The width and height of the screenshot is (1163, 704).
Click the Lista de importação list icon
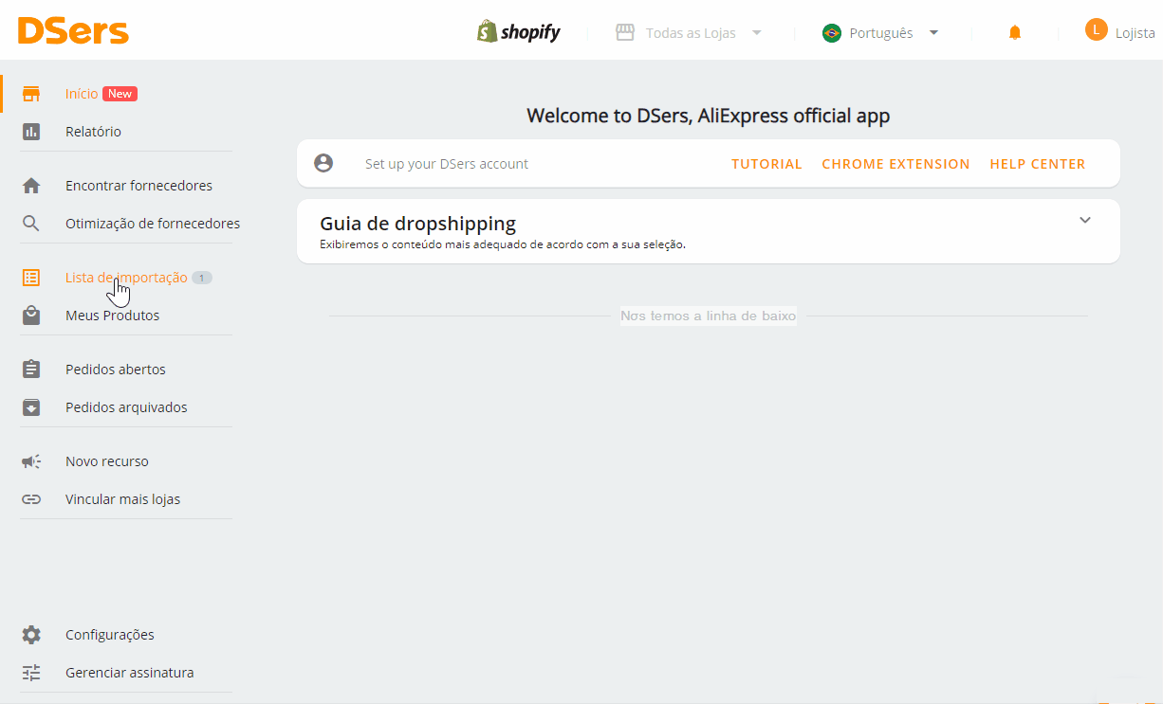click(31, 278)
